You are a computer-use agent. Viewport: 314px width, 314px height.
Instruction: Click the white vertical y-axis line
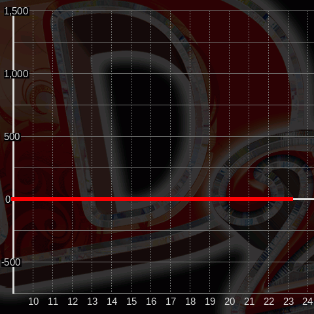coord(14,152)
